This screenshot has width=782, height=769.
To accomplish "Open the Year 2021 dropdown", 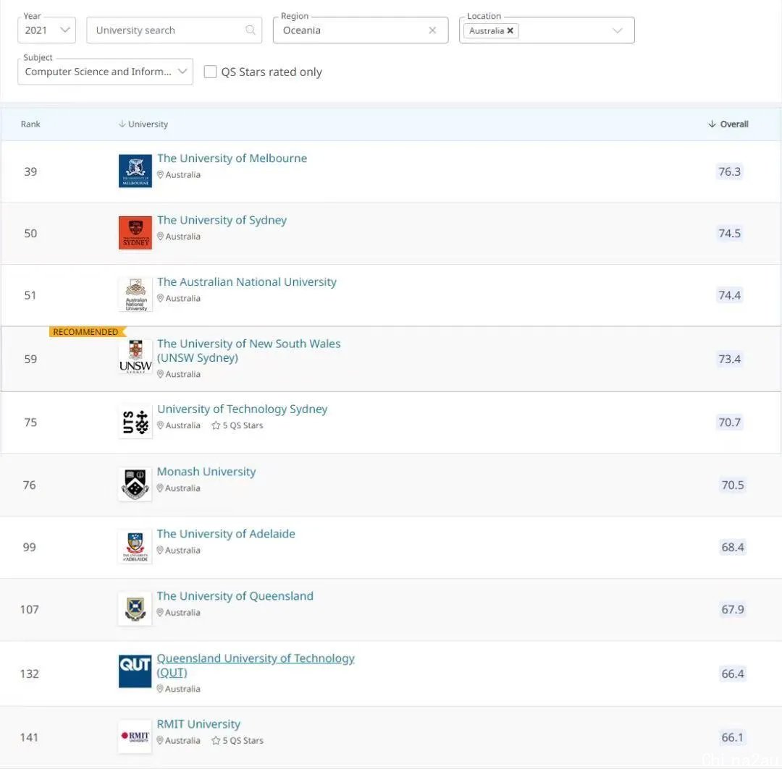I will coord(47,30).
